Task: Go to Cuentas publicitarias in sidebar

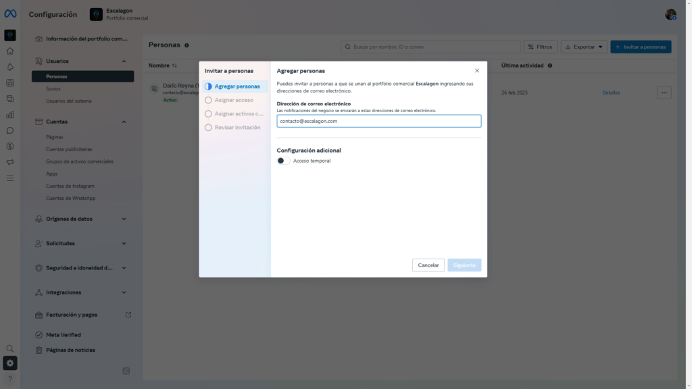Action: click(x=69, y=149)
